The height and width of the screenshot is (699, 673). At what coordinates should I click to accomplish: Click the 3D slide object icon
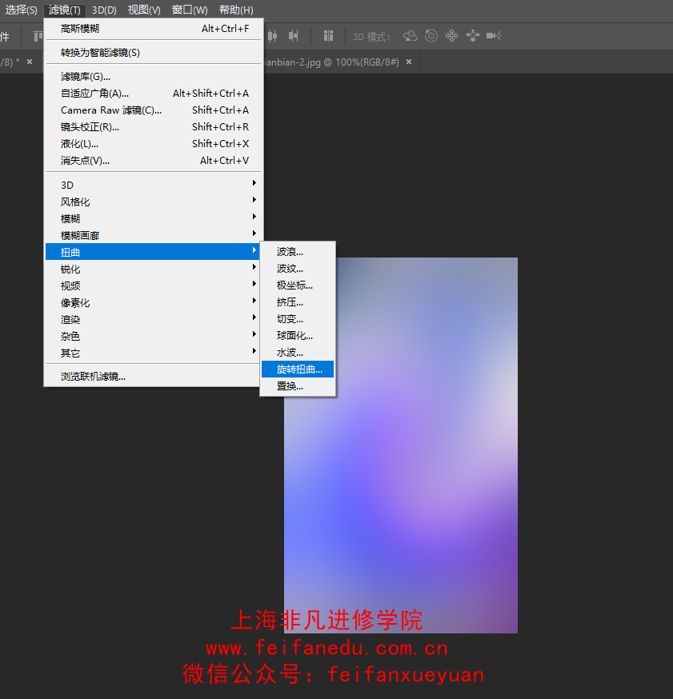[473, 36]
